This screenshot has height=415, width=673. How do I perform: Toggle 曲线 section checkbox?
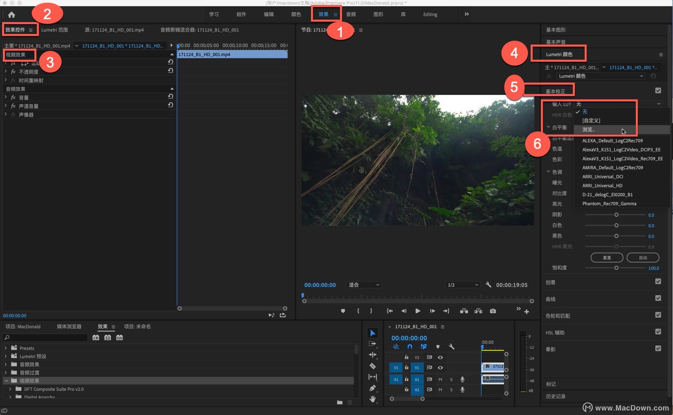click(658, 298)
